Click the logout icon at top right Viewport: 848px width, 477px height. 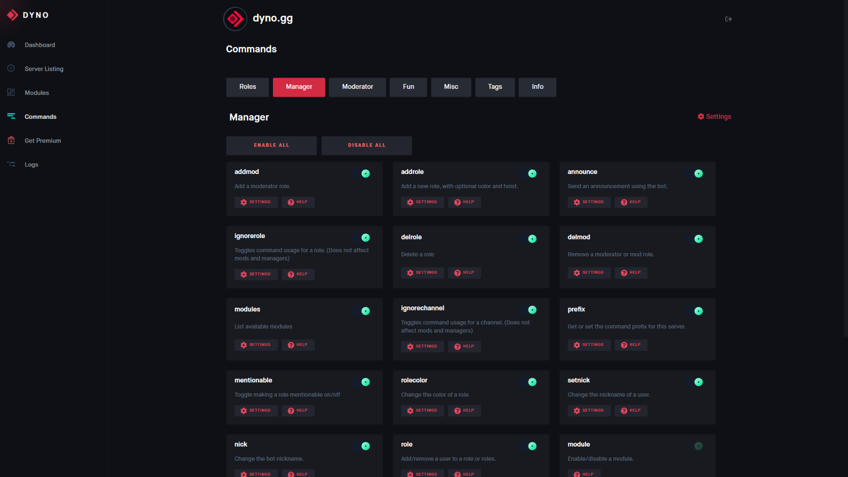coord(728,19)
